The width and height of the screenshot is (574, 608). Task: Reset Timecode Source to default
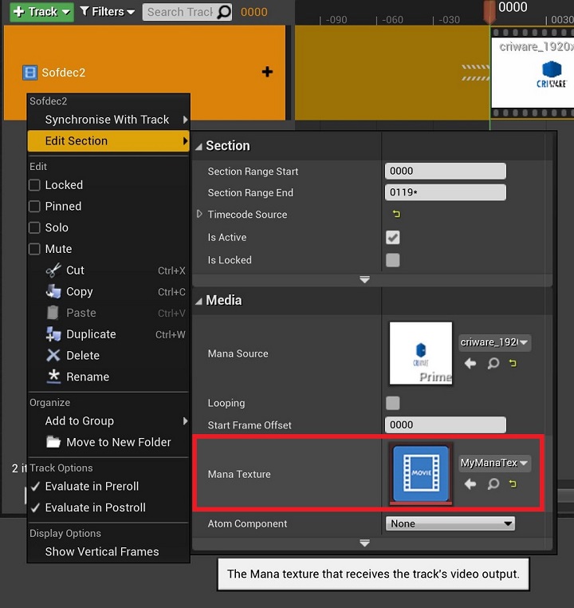(396, 214)
